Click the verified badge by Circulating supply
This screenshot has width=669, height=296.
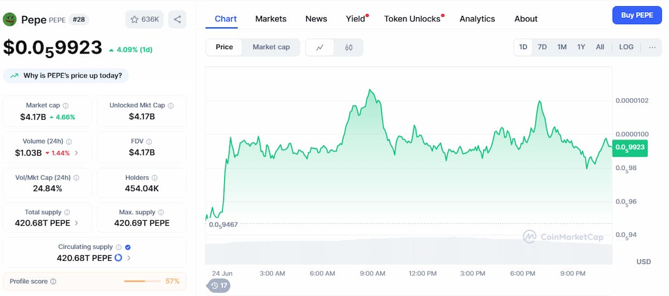point(128,247)
